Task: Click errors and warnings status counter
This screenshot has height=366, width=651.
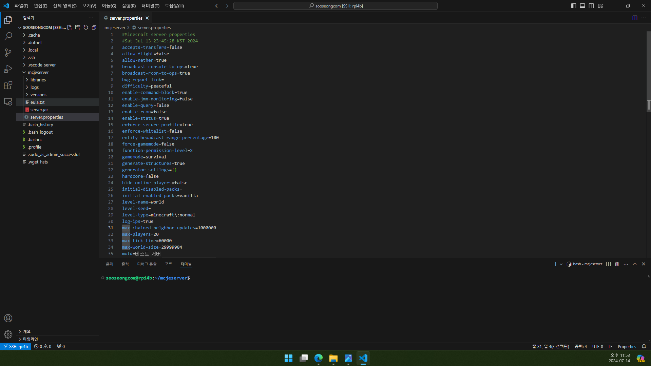Action: coord(43,346)
